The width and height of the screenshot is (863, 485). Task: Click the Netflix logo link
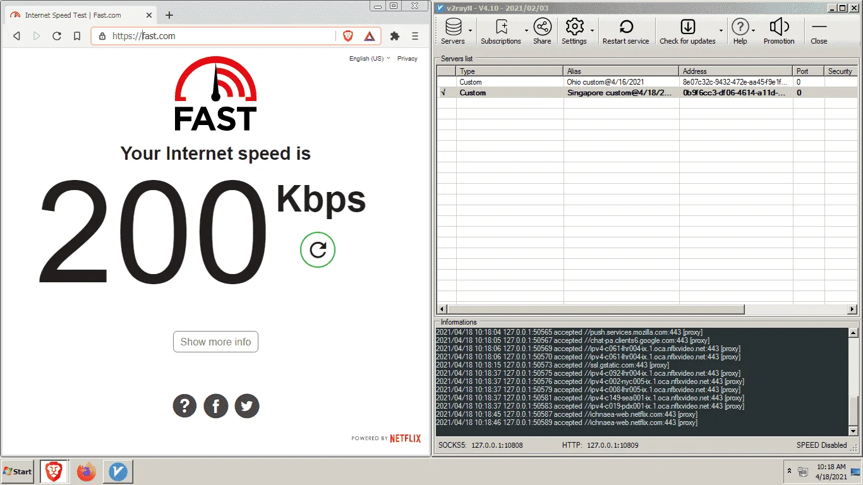(x=405, y=438)
